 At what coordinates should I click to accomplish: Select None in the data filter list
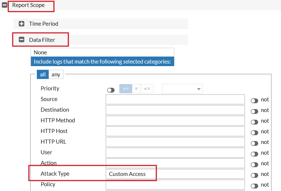[x=102, y=53]
